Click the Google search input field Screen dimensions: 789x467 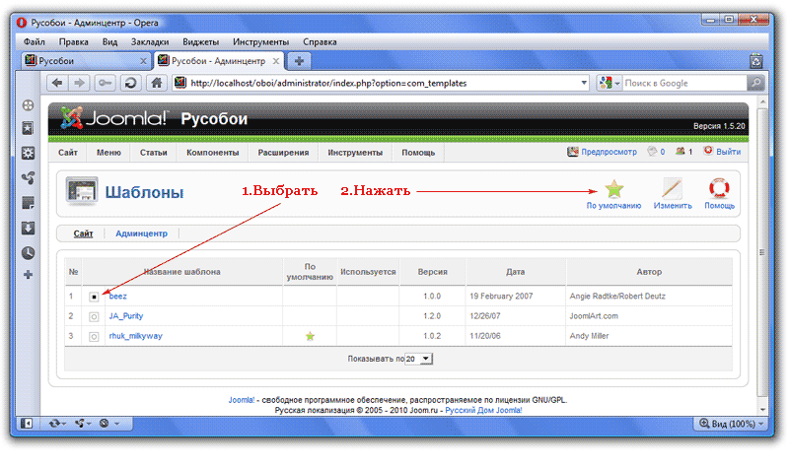(682, 83)
